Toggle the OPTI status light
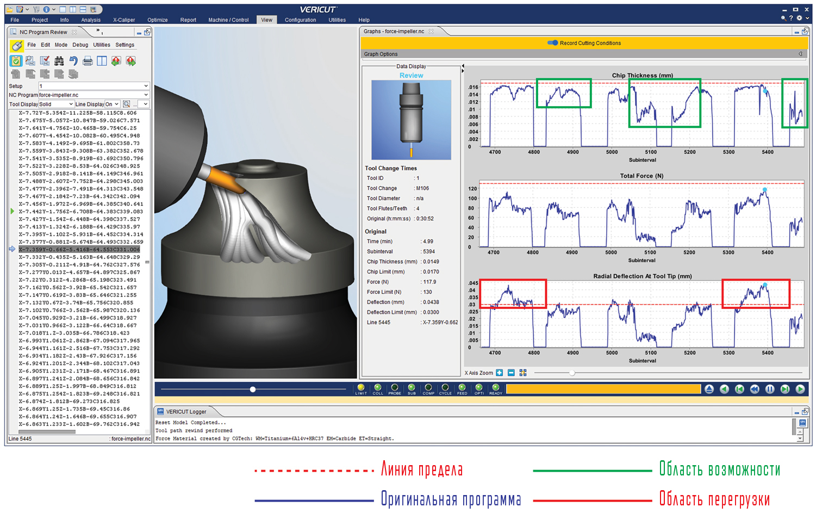816x513 pixels. [479, 388]
